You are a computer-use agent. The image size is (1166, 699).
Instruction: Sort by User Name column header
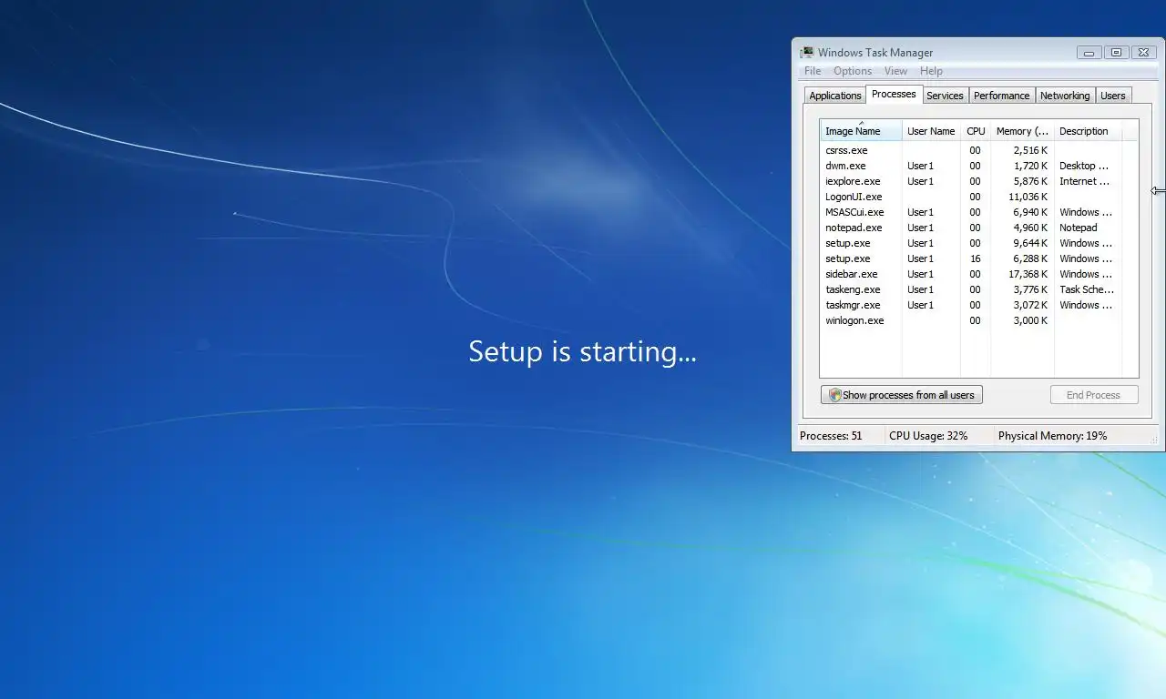(931, 131)
